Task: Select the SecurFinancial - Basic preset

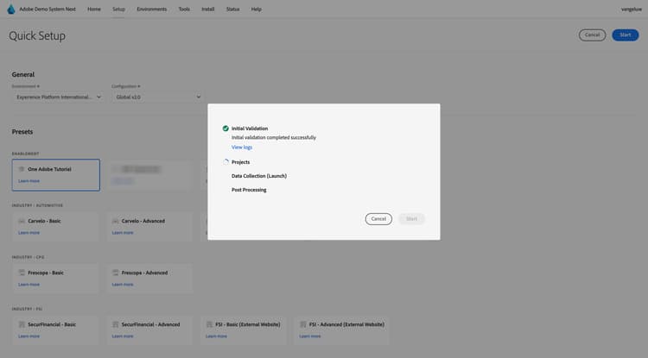Action: (x=56, y=330)
